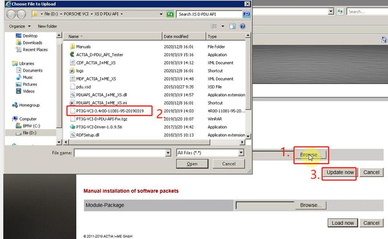Select the ACTIA_D-PDU_API_Tester application icon
Viewport: 388px width, 239px height.
(x=72, y=54)
